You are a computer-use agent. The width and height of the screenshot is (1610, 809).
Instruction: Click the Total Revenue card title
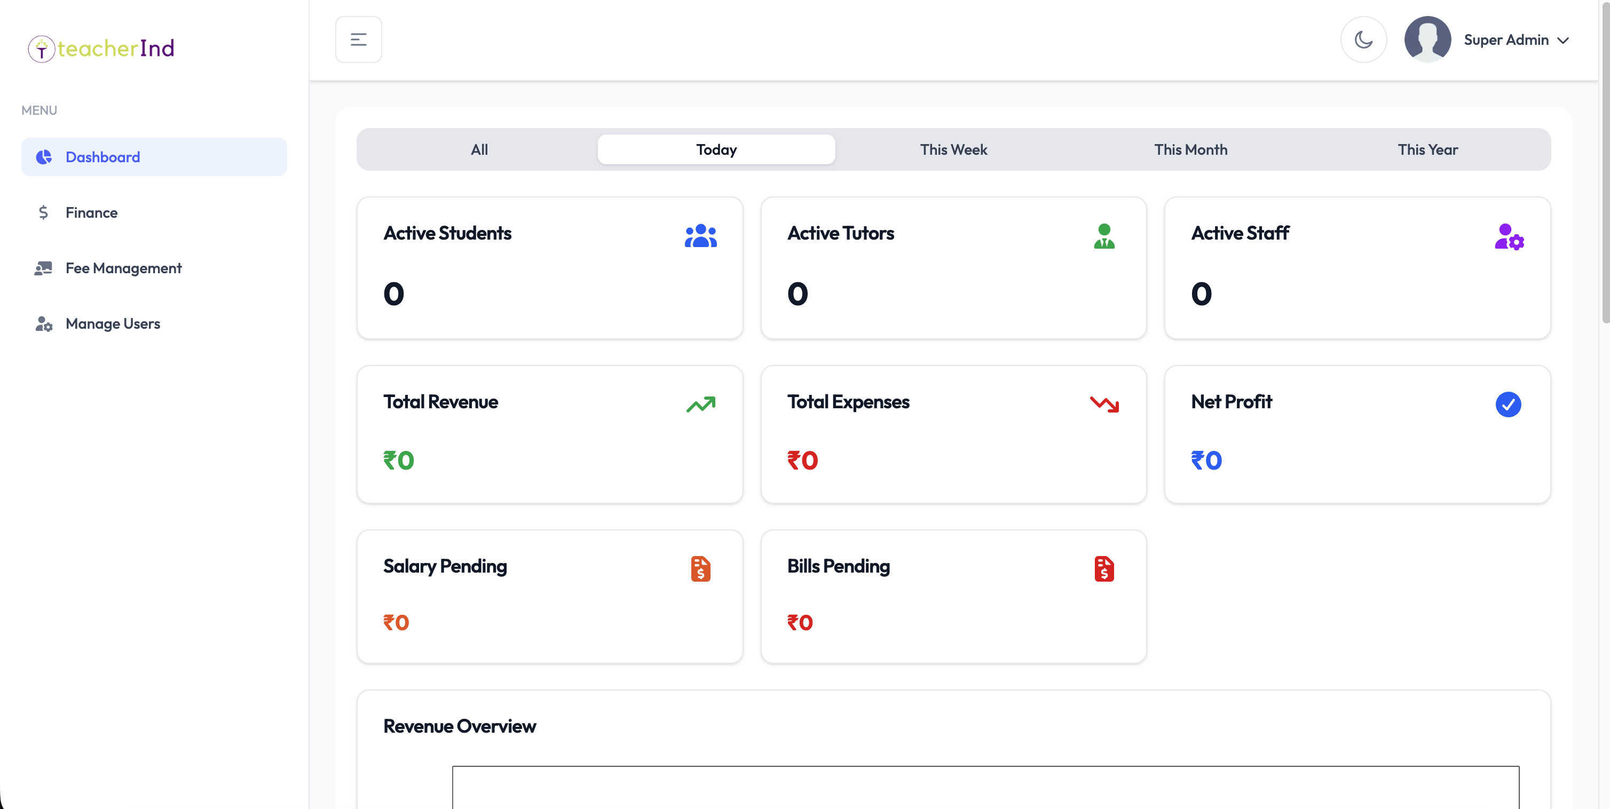[x=440, y=402]
